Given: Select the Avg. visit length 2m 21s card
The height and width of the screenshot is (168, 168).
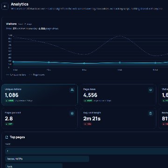Looking at the screenshot, I should pos(118,119).
